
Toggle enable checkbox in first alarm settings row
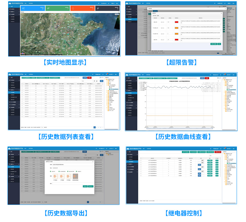pos(161,22)
